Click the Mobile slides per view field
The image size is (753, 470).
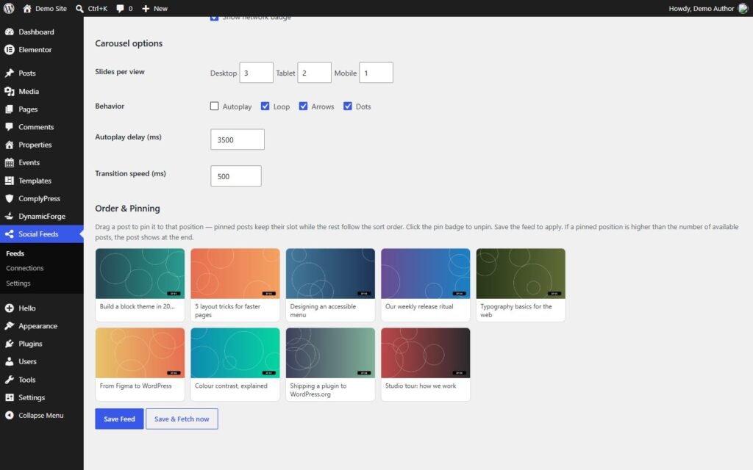pos(376,73)
